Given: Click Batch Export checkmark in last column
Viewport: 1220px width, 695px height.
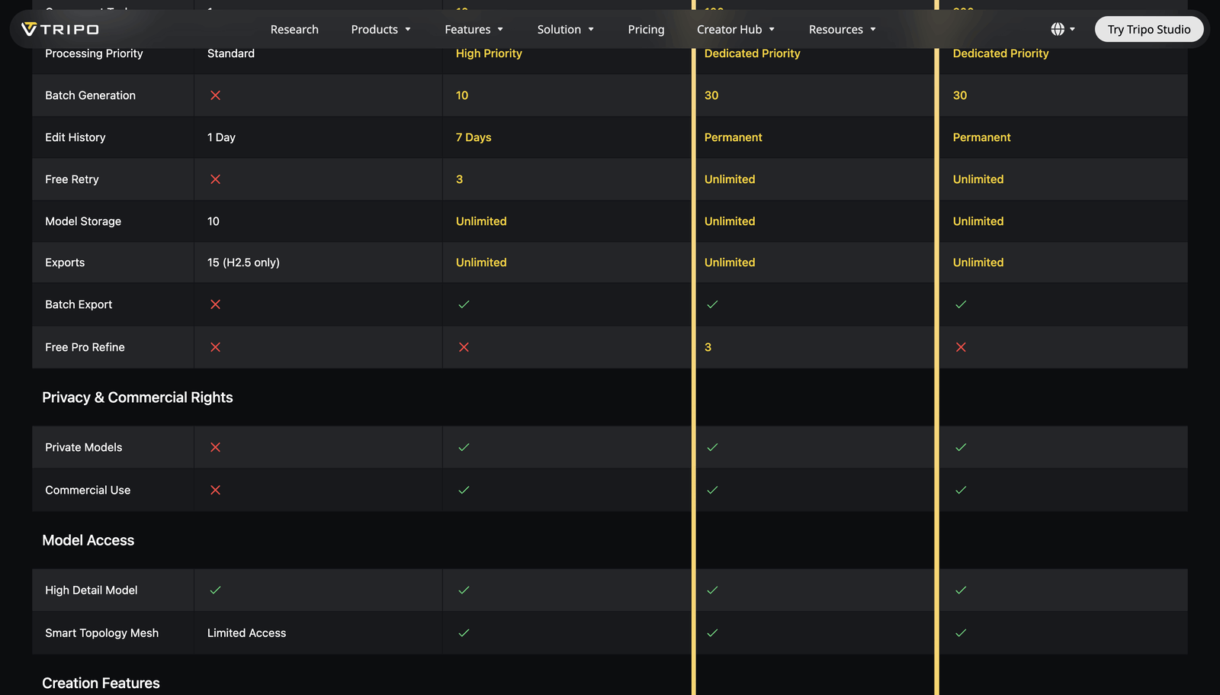Looking at the screenshot, I should [961, 304].
